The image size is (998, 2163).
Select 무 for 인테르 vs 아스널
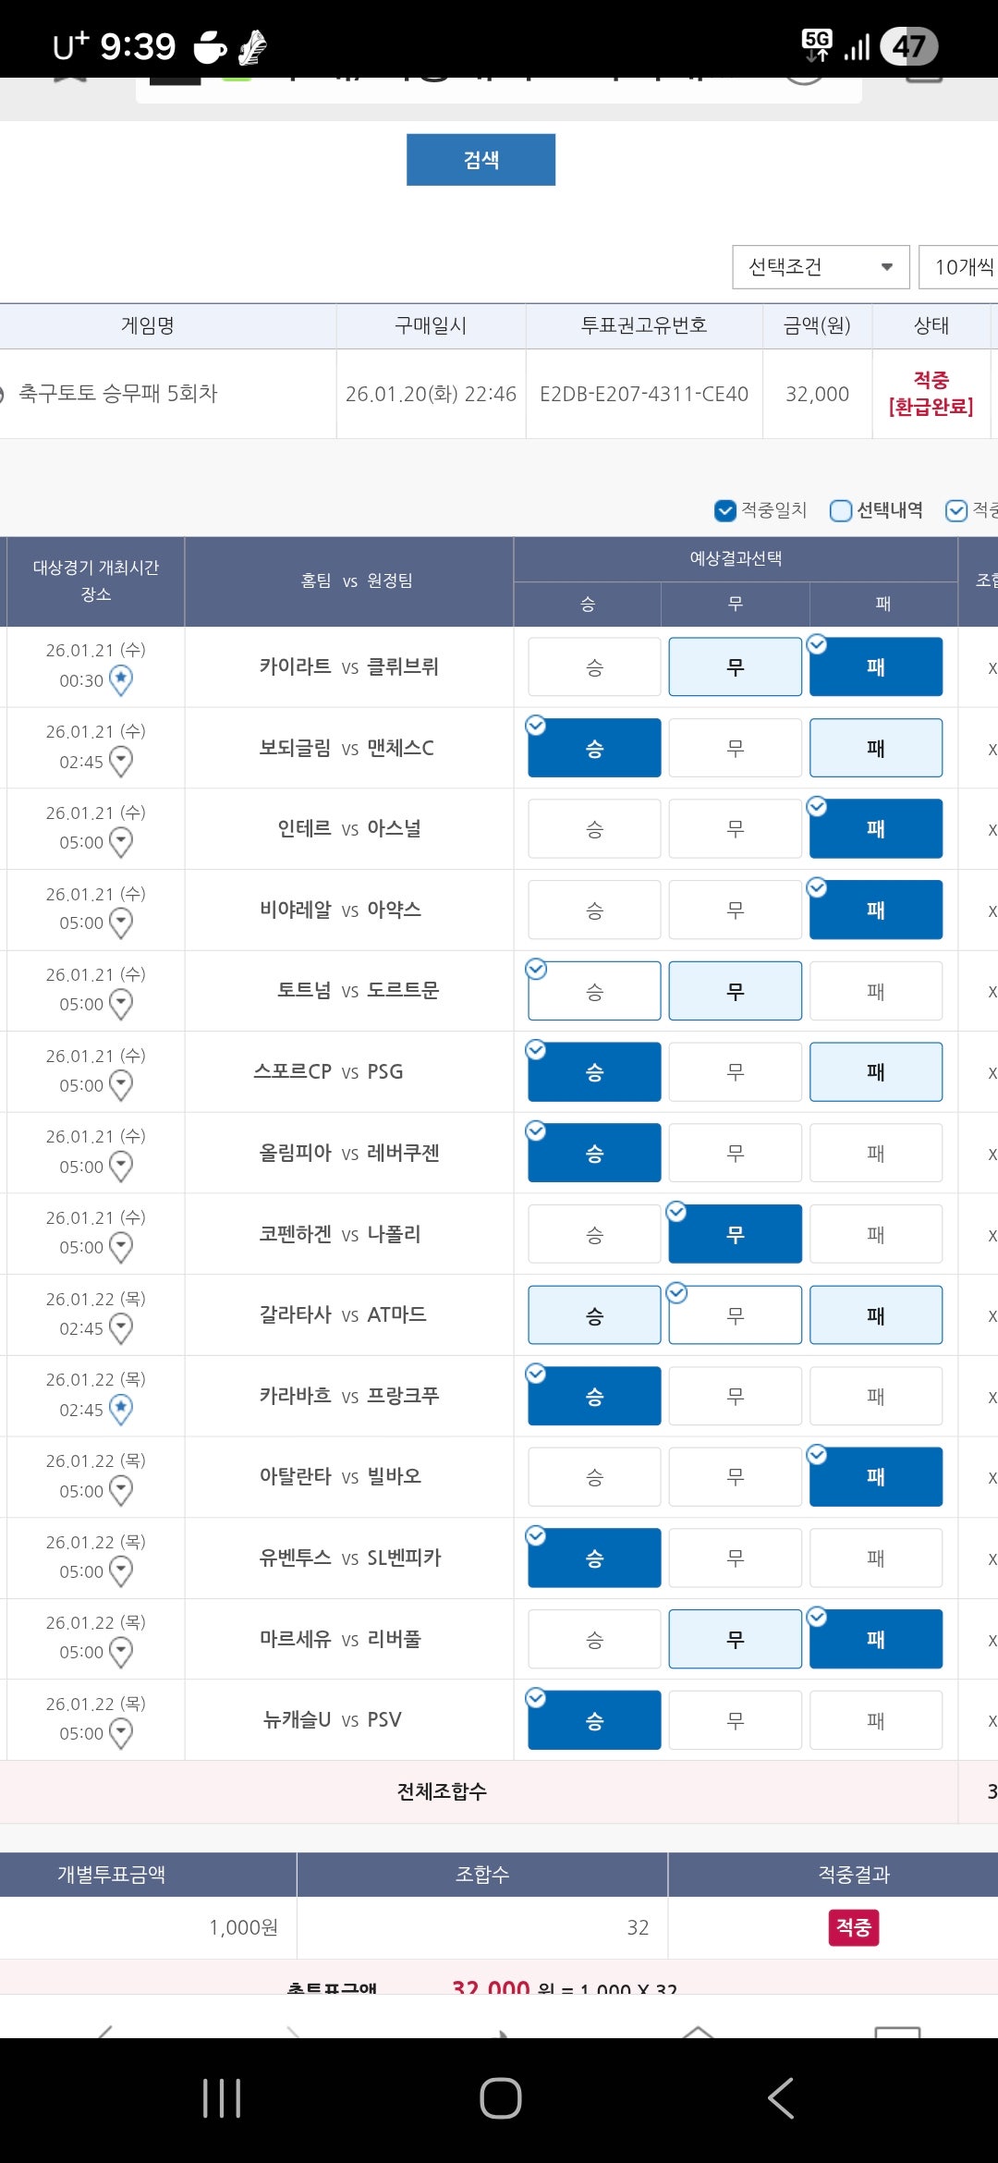click(x=735, y=829)
